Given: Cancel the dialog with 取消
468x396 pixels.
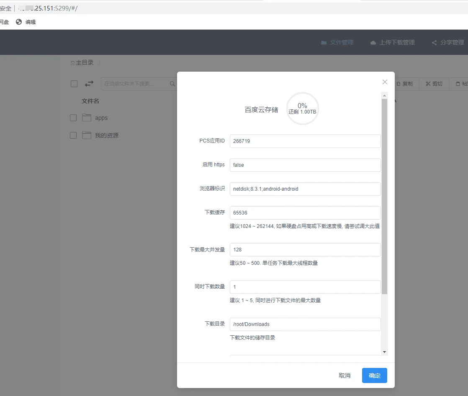Looking at the screenshot, I should tap(345, 375).
